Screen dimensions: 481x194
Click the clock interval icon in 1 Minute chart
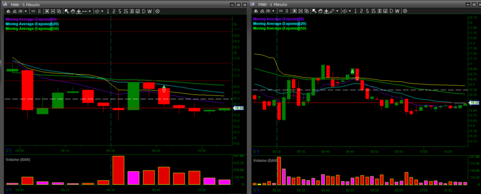tap(343, 11)
